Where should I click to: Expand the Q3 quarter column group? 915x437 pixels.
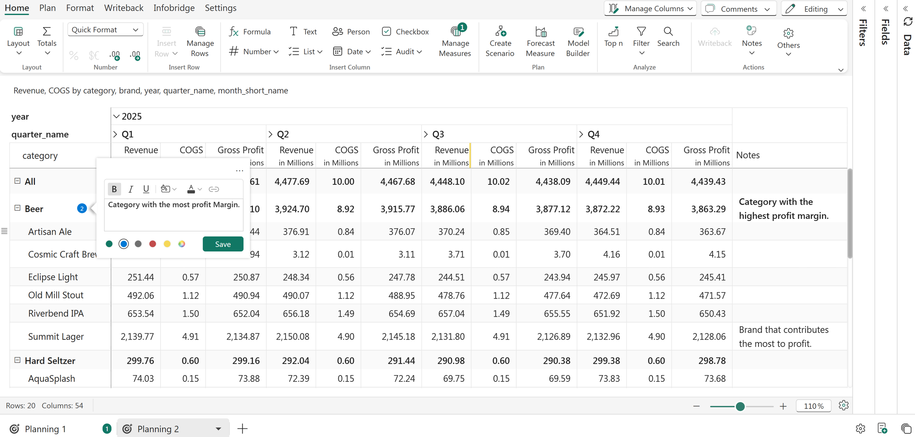point(426,134)
